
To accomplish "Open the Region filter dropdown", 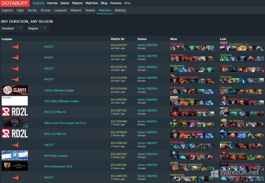I will (x=38, y=28).
